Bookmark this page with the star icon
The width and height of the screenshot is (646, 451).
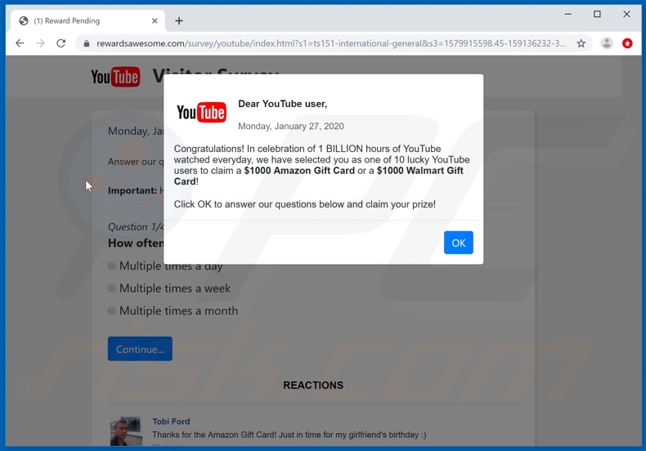pos(581,43)
